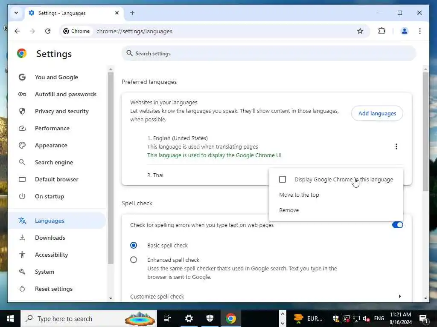Open the Extensions puzzle icon
Viewport: 437px width, 327px height.
[x=382, y=31]
